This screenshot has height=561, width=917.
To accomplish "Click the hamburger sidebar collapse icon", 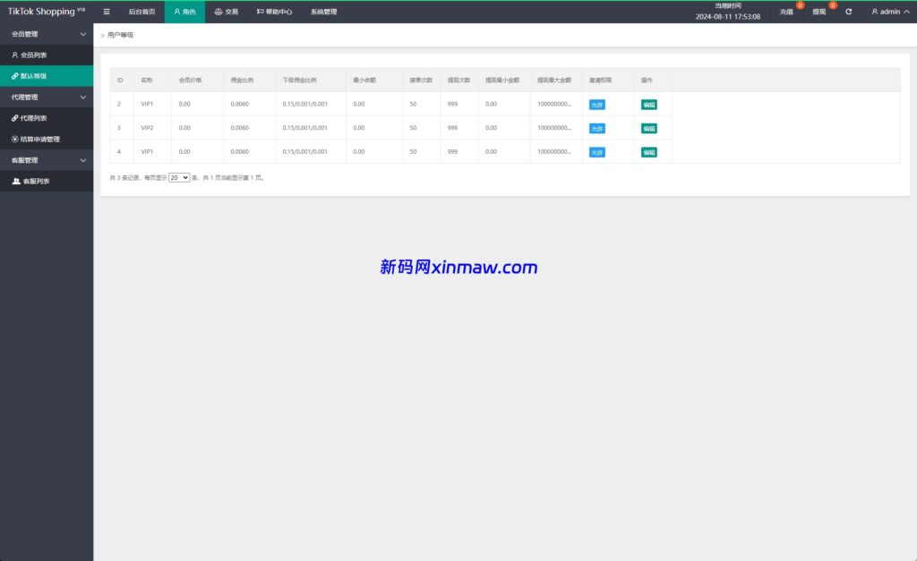I will [x=107, y=12].
